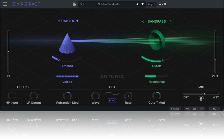The height and width of the screenshot is (139, 224).
Task: Click the undo arrow icon
Action: [x=188, y=109]
